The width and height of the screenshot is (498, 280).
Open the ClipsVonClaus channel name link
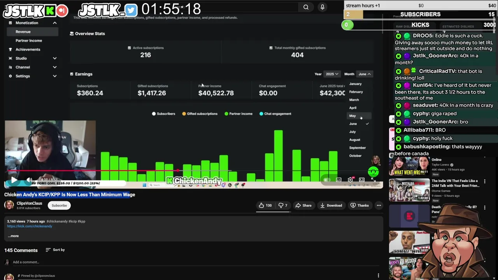click(x=29, y=203)
